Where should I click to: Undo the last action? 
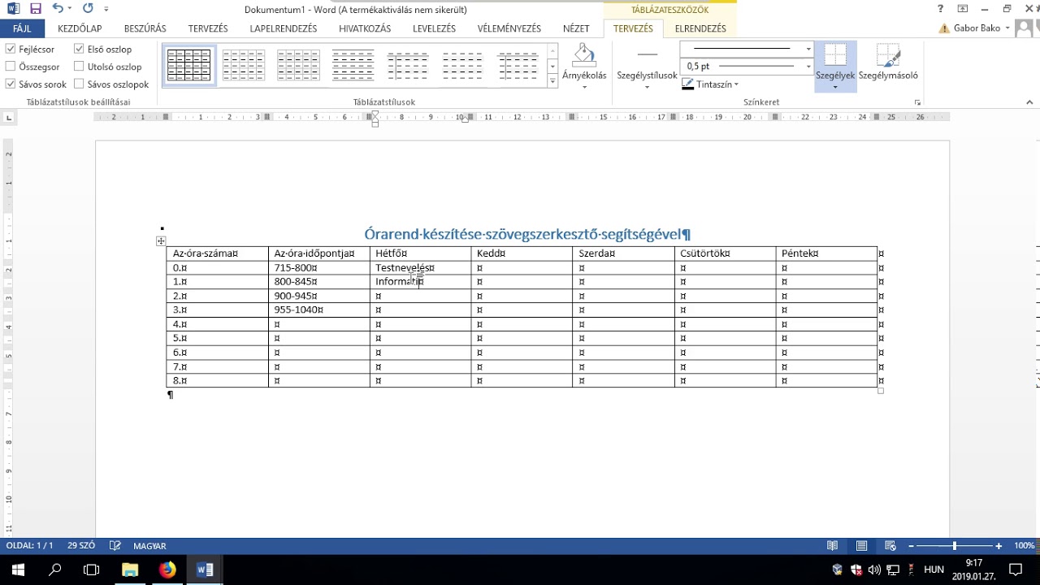point(57,9)
